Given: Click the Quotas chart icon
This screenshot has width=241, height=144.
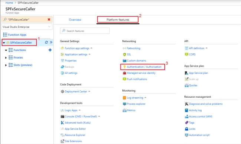Looking at the screenshot, I should coord(186,86).
